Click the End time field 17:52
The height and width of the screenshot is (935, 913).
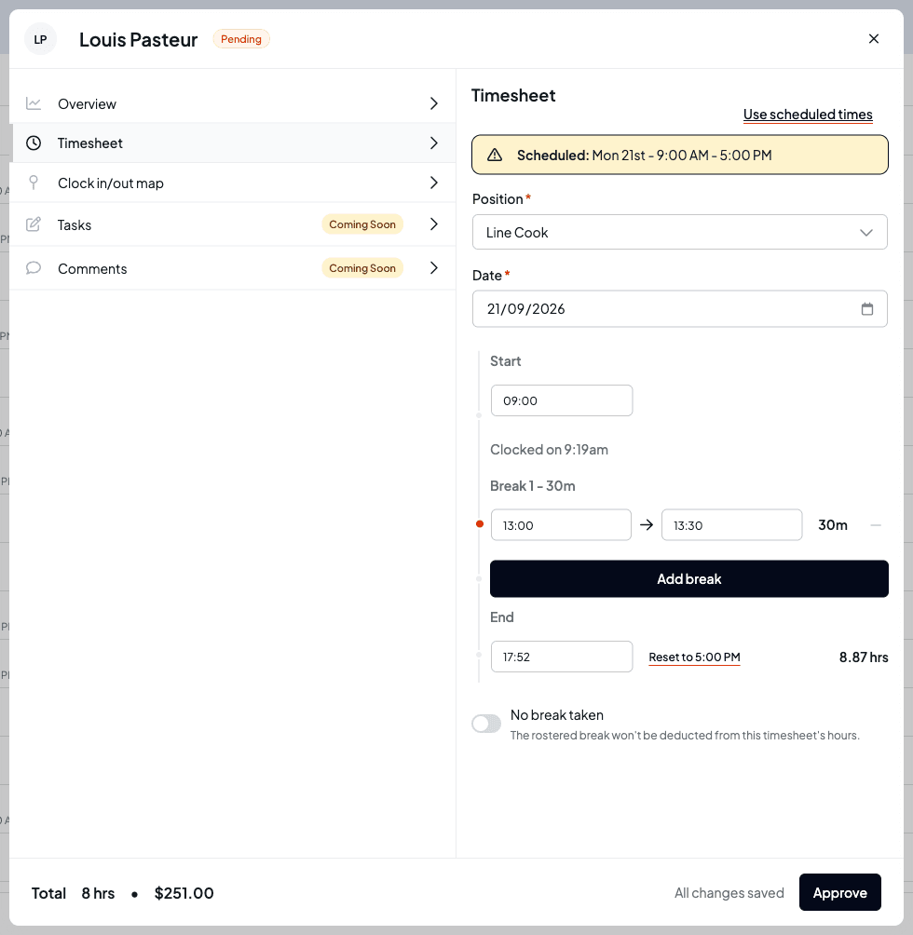[x=561, y=657]
